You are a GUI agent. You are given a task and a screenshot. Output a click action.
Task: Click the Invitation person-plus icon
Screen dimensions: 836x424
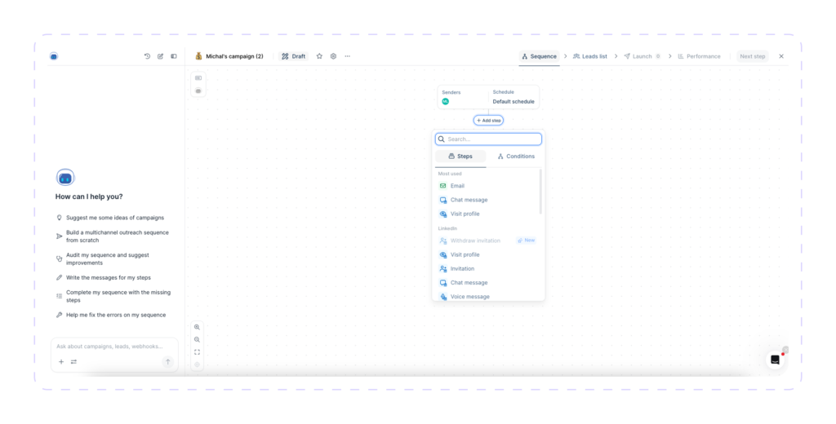[x=442, y=268]
